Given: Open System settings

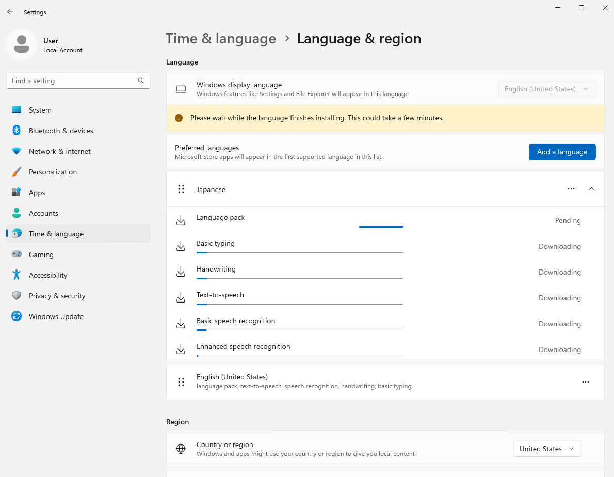Looking at the screenshot, I should pyautogui.click(x=78, y=110).
